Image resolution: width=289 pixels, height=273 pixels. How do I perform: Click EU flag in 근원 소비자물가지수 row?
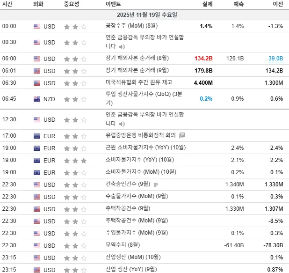point(37,148)
